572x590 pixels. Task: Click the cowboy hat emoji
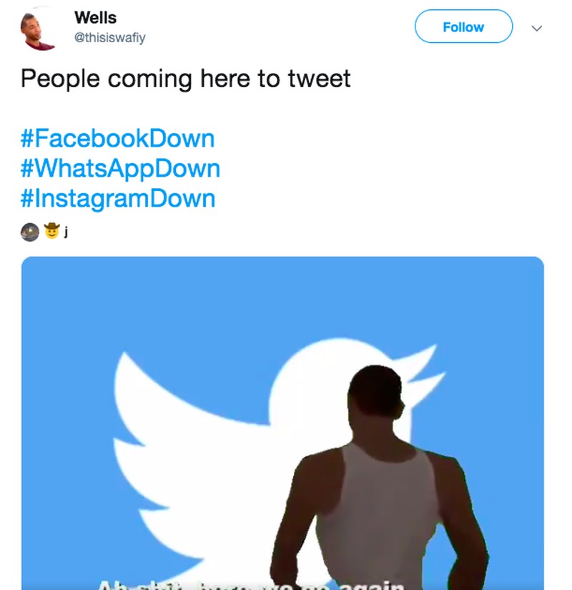click(51, 232)
